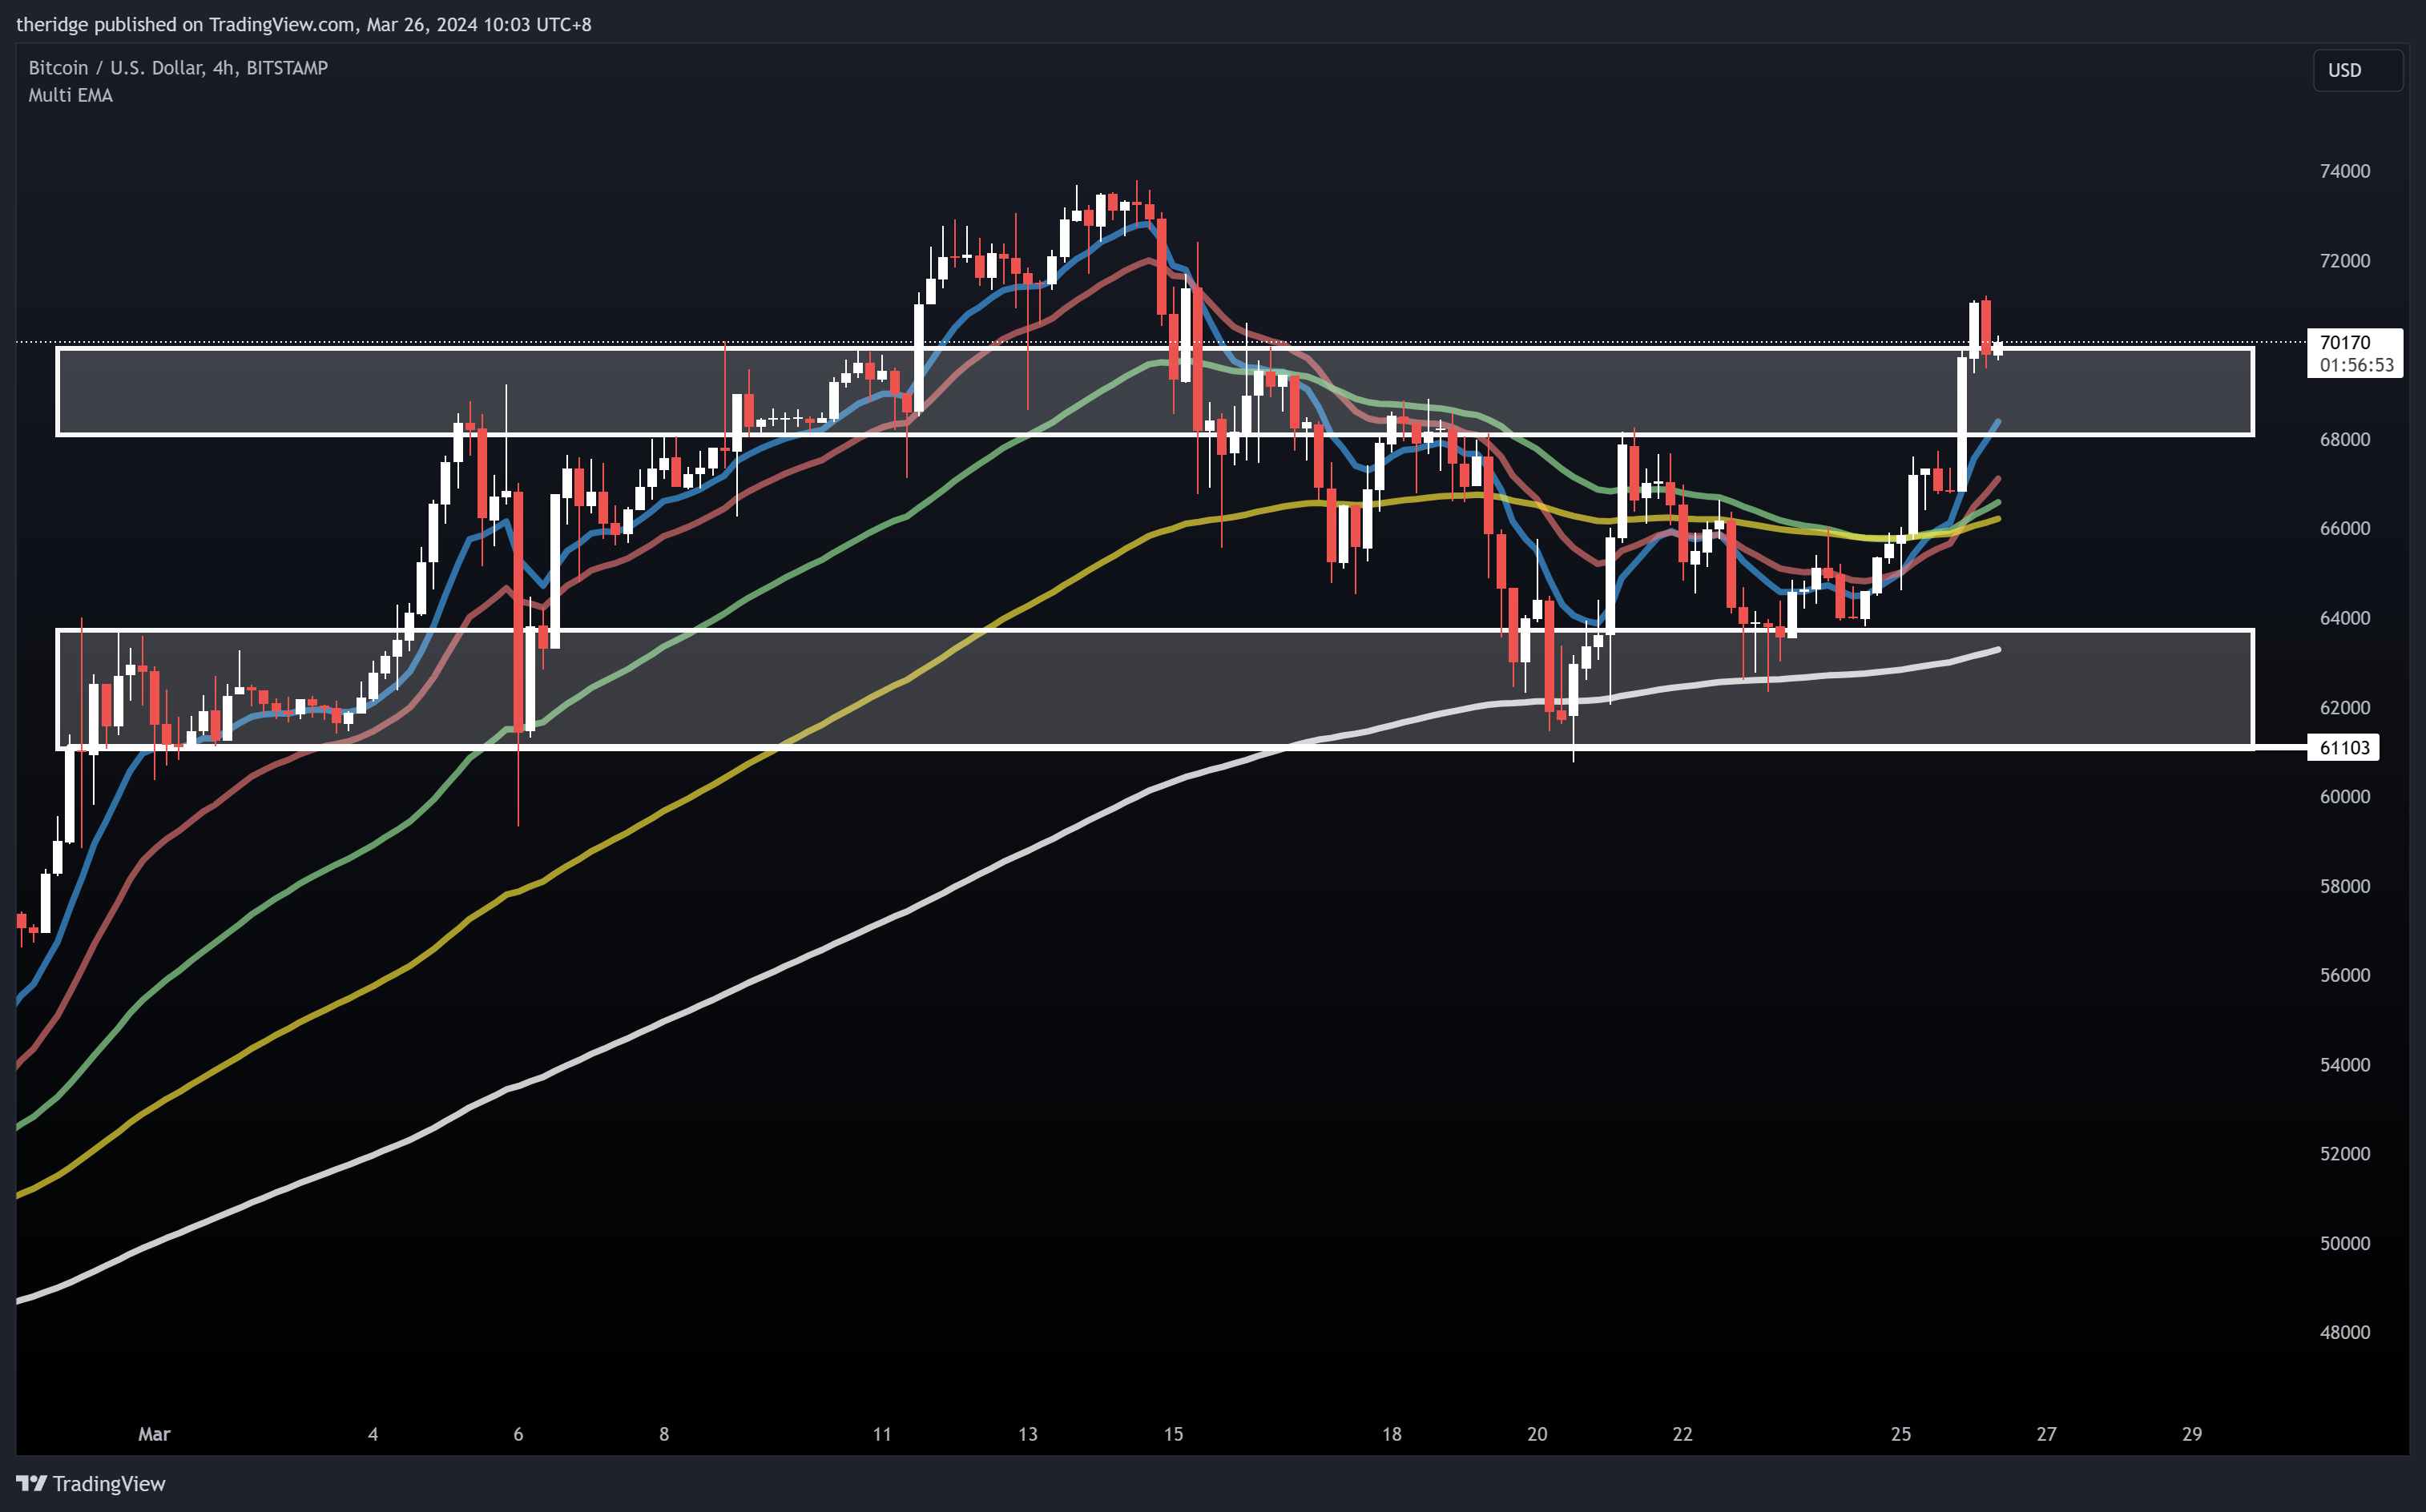This screenshot has height=1512, width=2426.
Task: Click the 27 date label on time axis
Action: click(x=2047, y=1434)
